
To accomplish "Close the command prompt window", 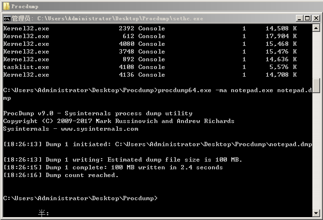I will 316,18.
